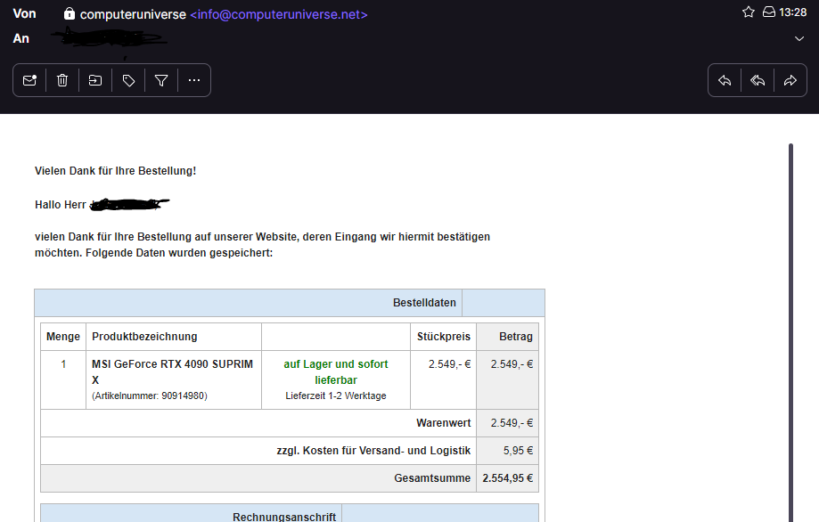
Task: Click sender address info@computeruniverse.net
Action: tap(278, 14)
